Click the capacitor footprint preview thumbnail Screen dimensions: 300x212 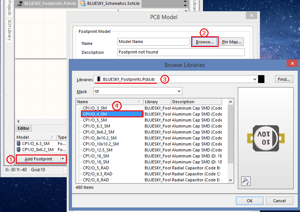[266, 138]
